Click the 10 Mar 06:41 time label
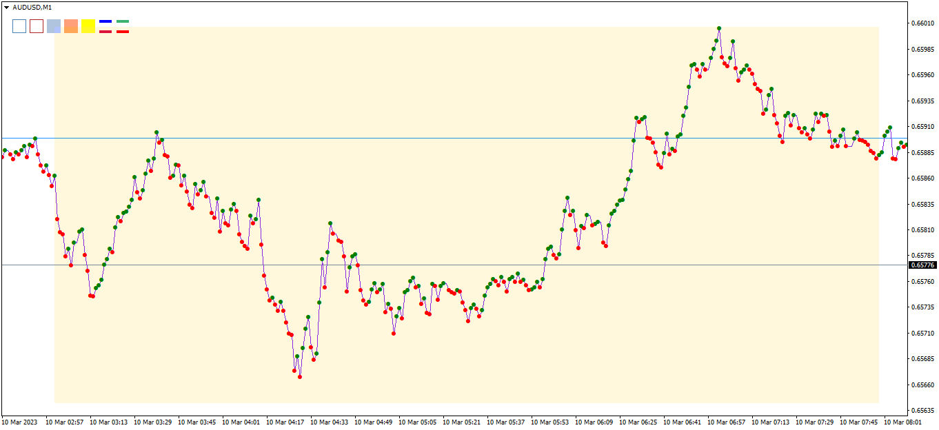939x430 pixels. 683,422
